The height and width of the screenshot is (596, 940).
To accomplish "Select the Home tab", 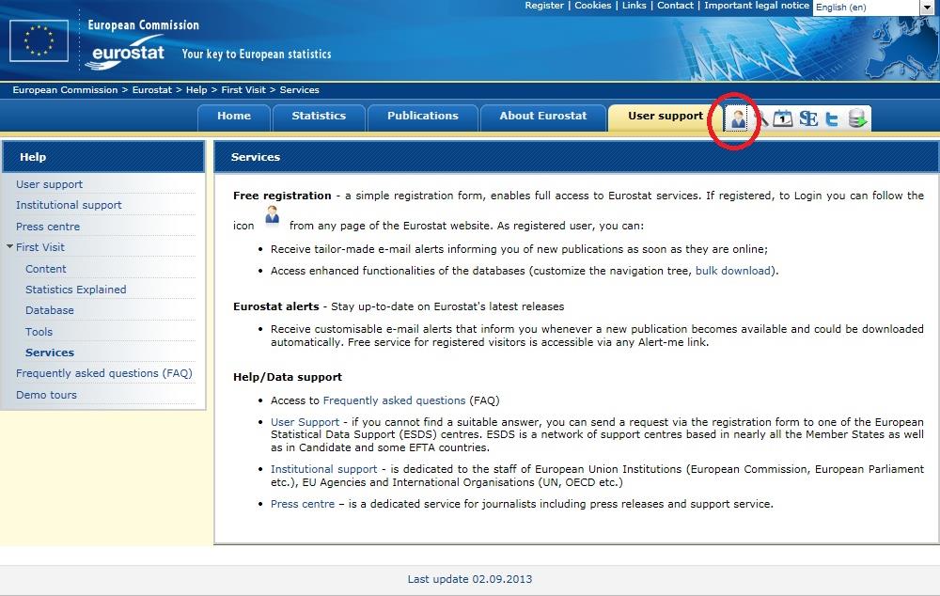I will [x=234, y=116].
